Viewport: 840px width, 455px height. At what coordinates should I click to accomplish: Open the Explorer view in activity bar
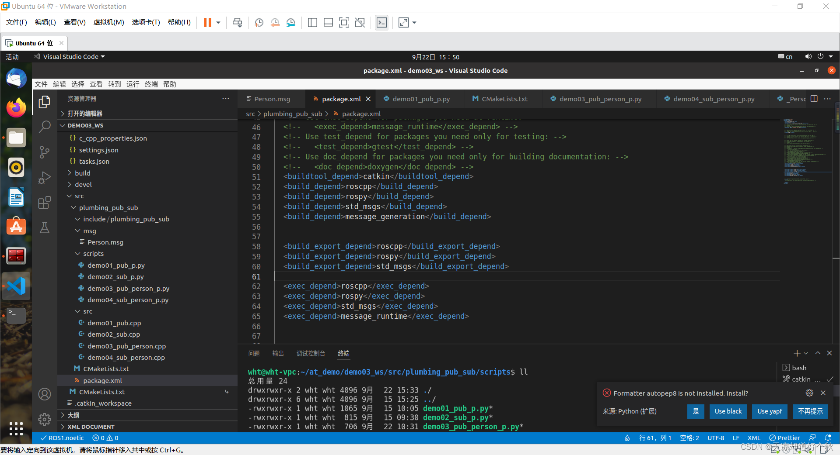(x=44, y=102)
